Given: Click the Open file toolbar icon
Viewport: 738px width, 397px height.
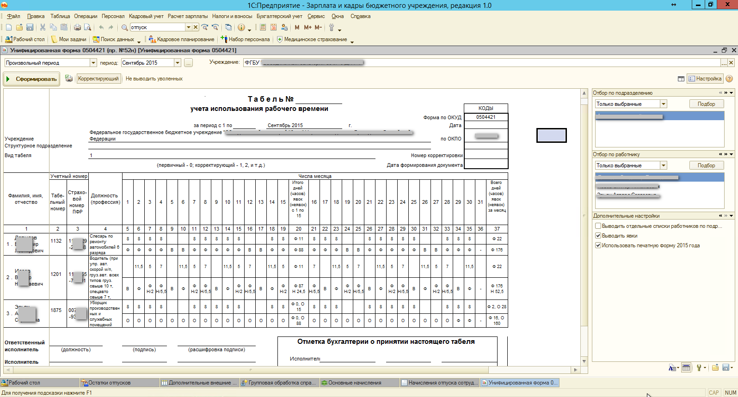Looking at the screenshot, I should [x=19, y=27].
